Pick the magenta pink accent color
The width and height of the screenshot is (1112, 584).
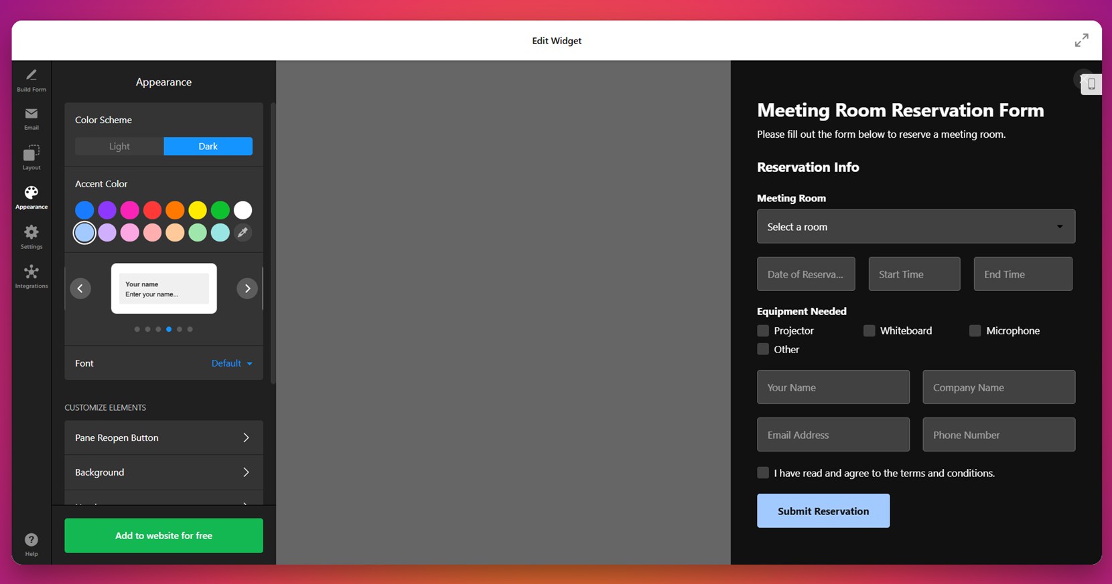point(130,210)
